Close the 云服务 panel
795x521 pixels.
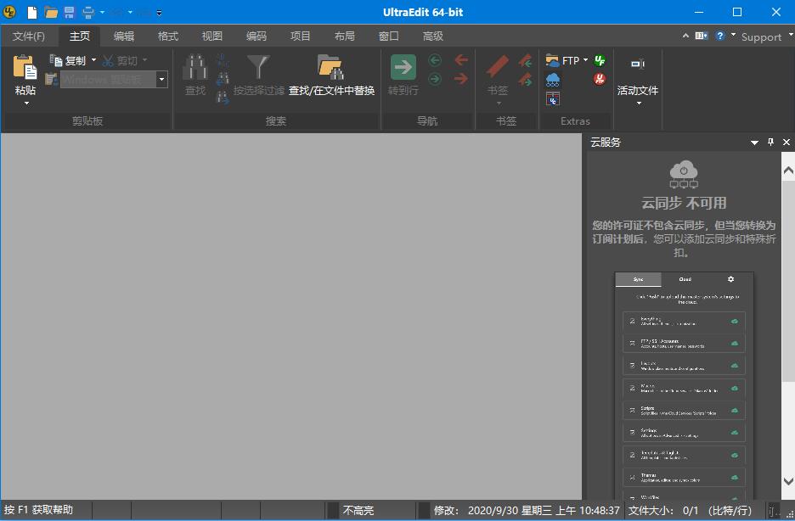787,143
